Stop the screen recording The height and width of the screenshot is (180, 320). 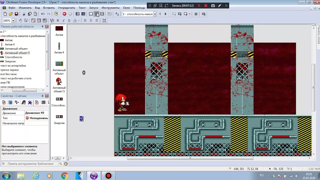[x=206, y=5]
